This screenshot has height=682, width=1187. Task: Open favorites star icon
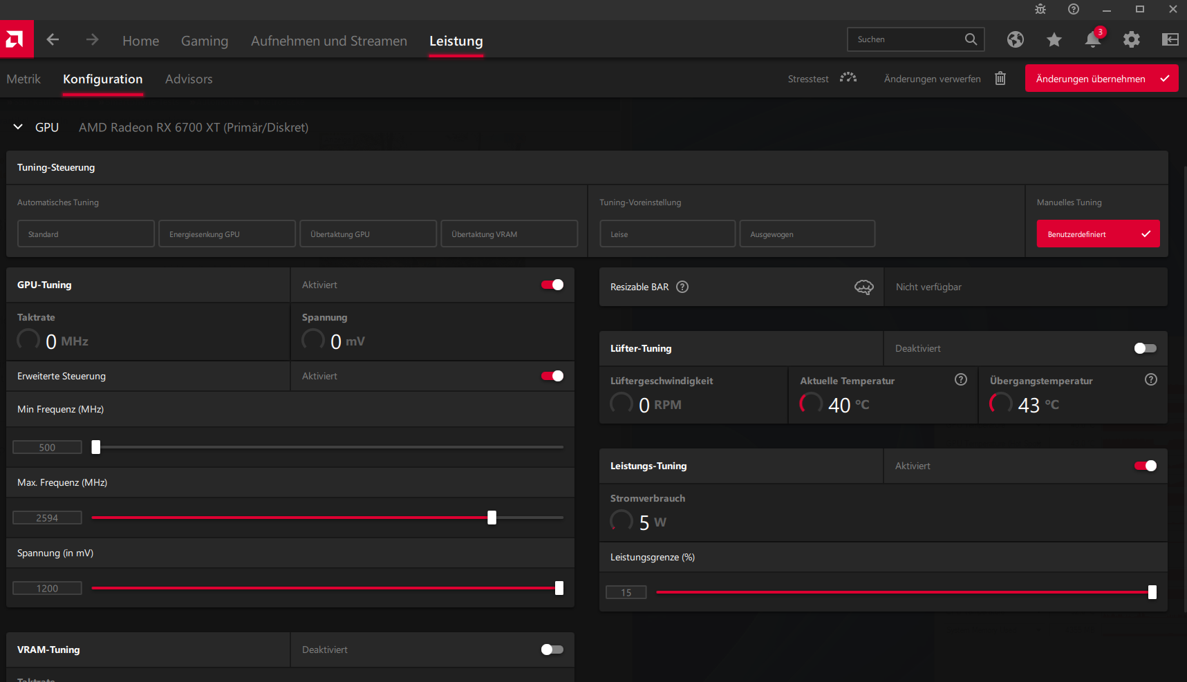click(x=1054, y=39)
